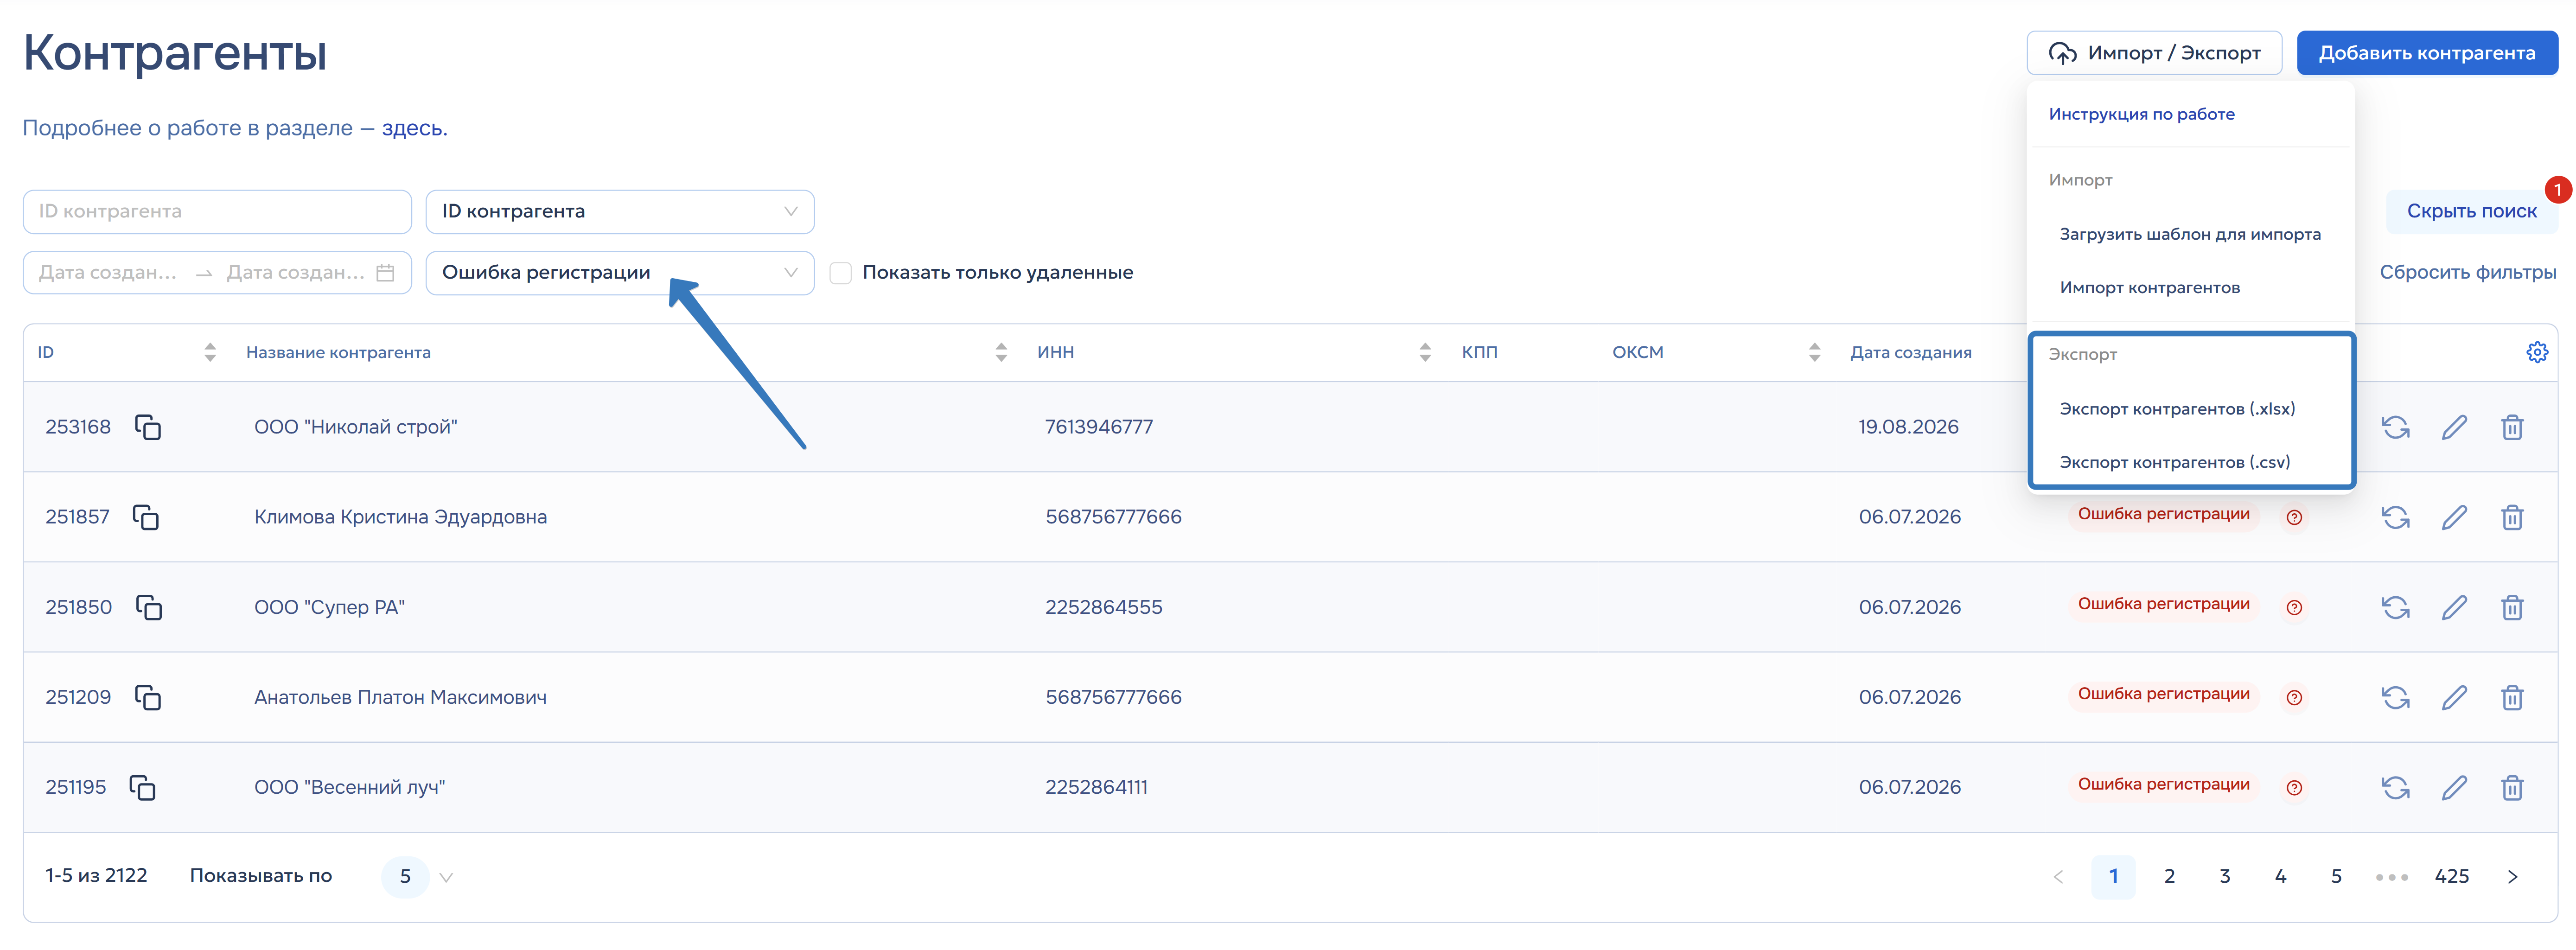2576x950 pixels.
Task: Reset filters with "Сбросить фильтры"
Action: pos(2467,273)
